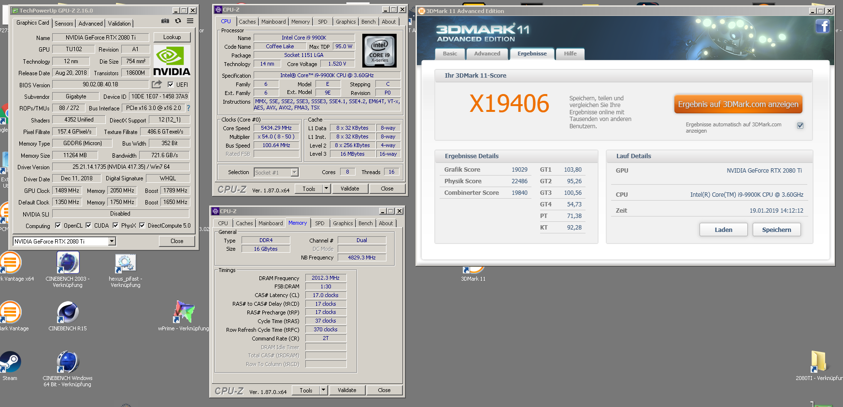Take GPU-Z screenshot with camera icon

(165, 21)
